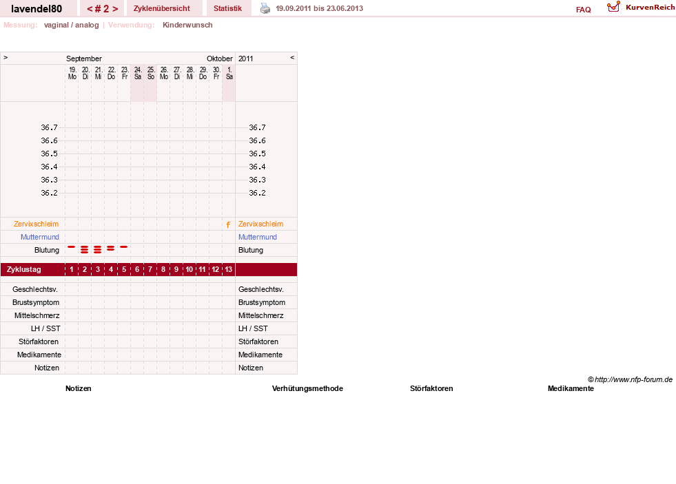Select cycle day 2 in Zyklustag row

coord(85,270)
